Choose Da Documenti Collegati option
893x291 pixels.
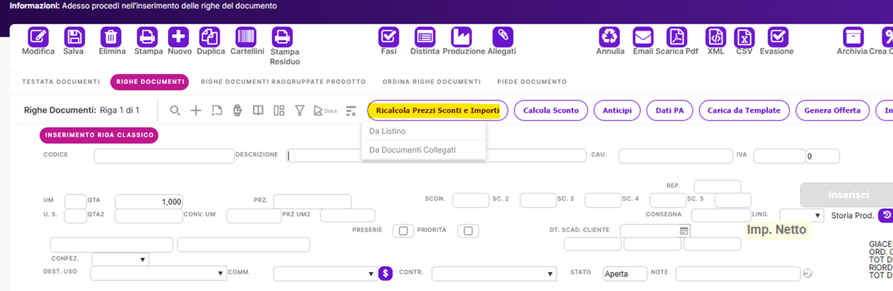point(412,150)
